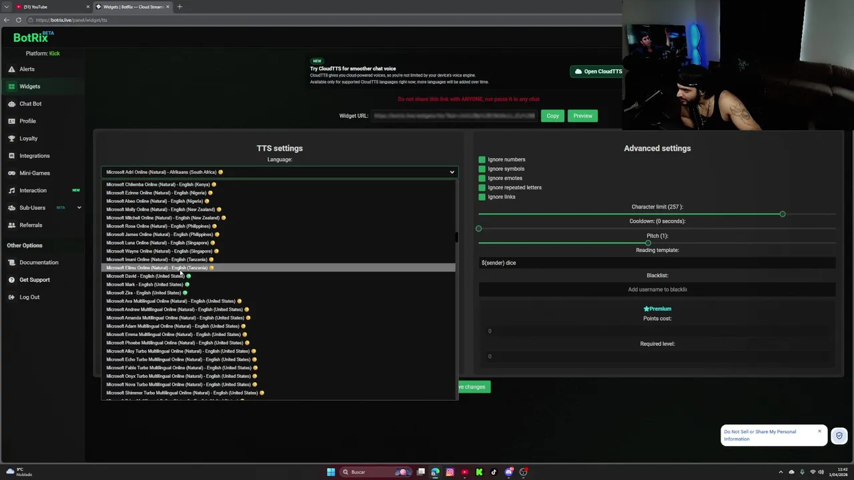
Task: Select Microsoft Zira English United States voice
Action: point(278,293)
